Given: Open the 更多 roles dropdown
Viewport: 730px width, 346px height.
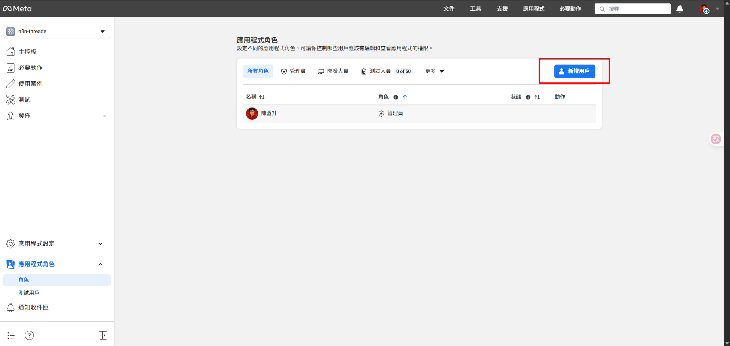Looking at the screenshot, I should coord(434,71).
